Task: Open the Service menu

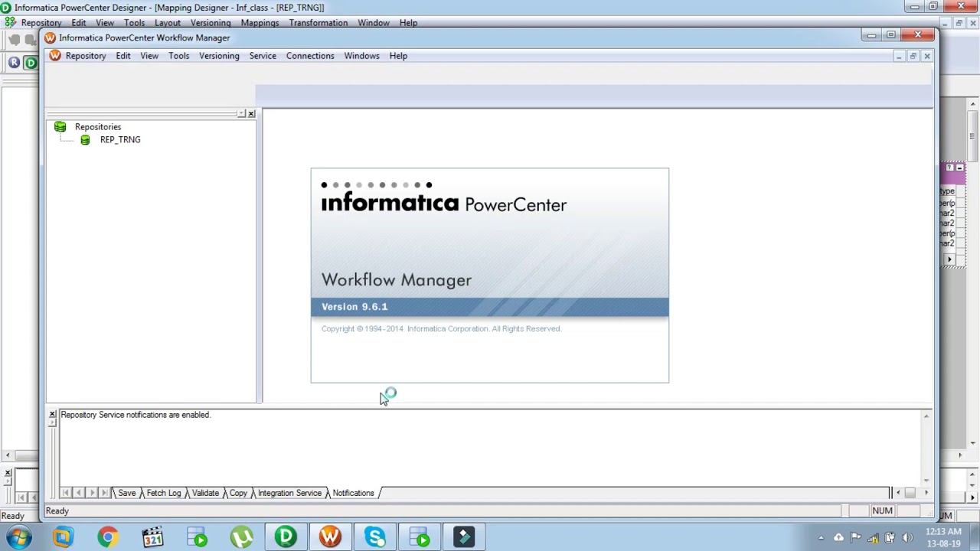Action: pos(263,56)
